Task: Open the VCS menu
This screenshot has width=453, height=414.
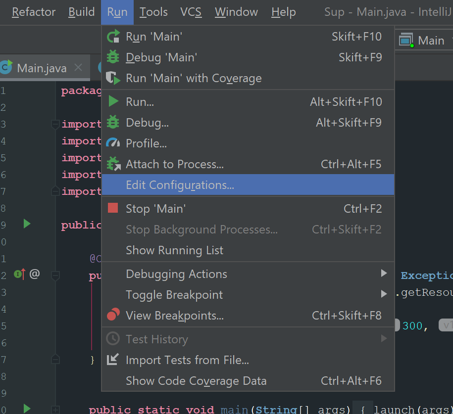Action: 191,12
